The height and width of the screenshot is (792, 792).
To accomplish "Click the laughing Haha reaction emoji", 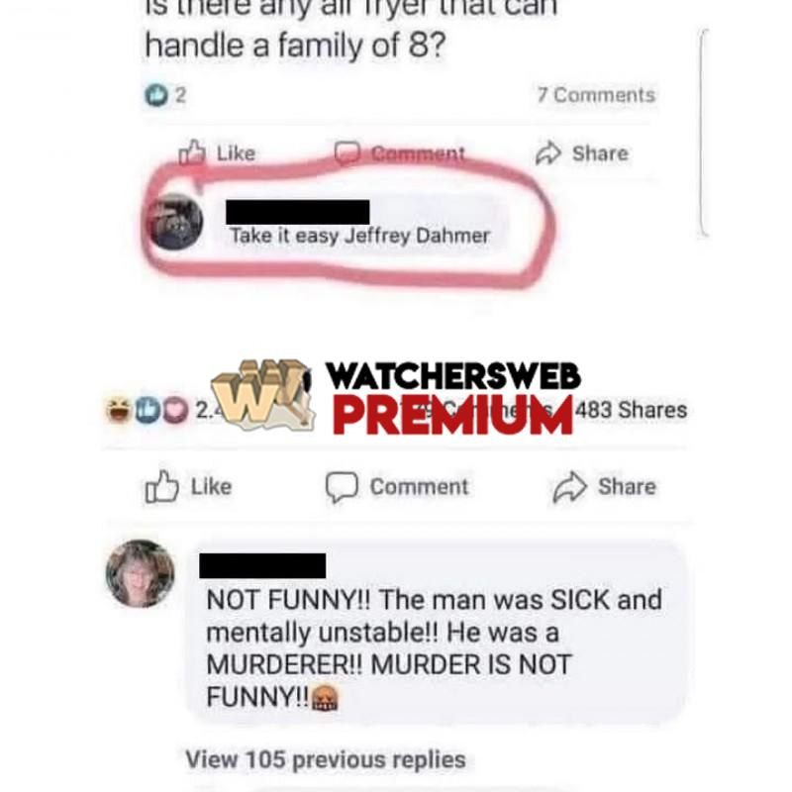I will tap(118, 410).
